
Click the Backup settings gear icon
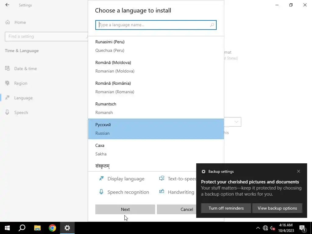[x=203, y=172]
